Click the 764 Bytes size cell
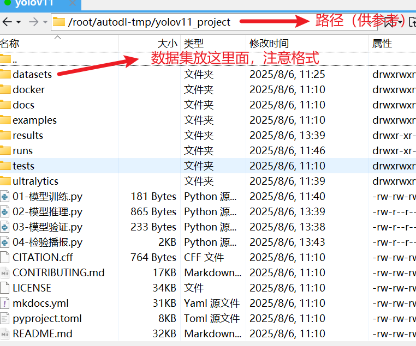416x346 pixels. tap(153, 257)
